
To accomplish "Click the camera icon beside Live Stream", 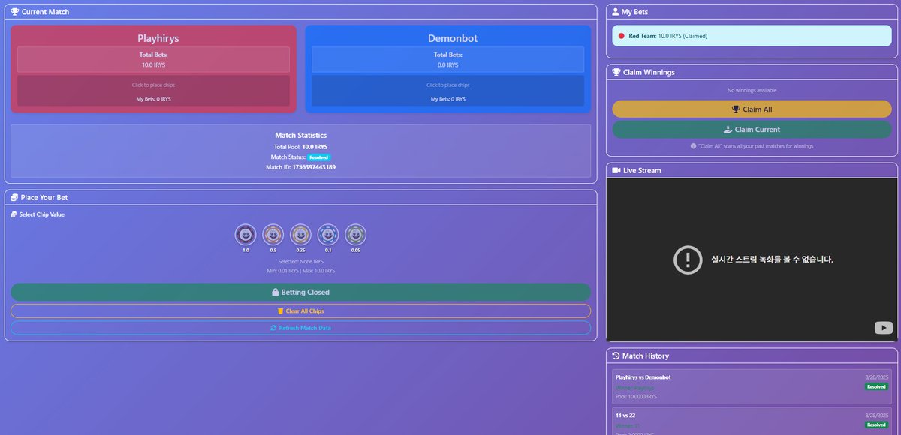I will (616, 170).
